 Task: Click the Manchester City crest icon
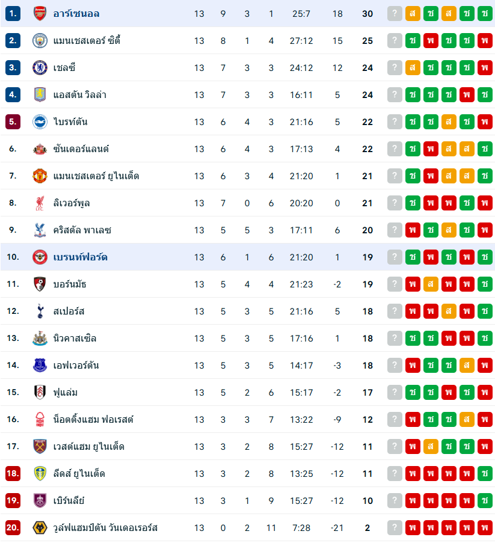[40, 41]
